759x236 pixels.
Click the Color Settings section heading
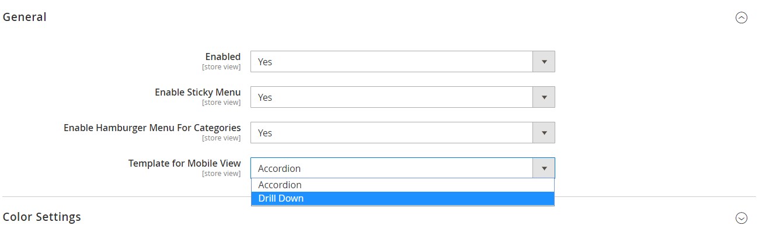coord(42,217)
